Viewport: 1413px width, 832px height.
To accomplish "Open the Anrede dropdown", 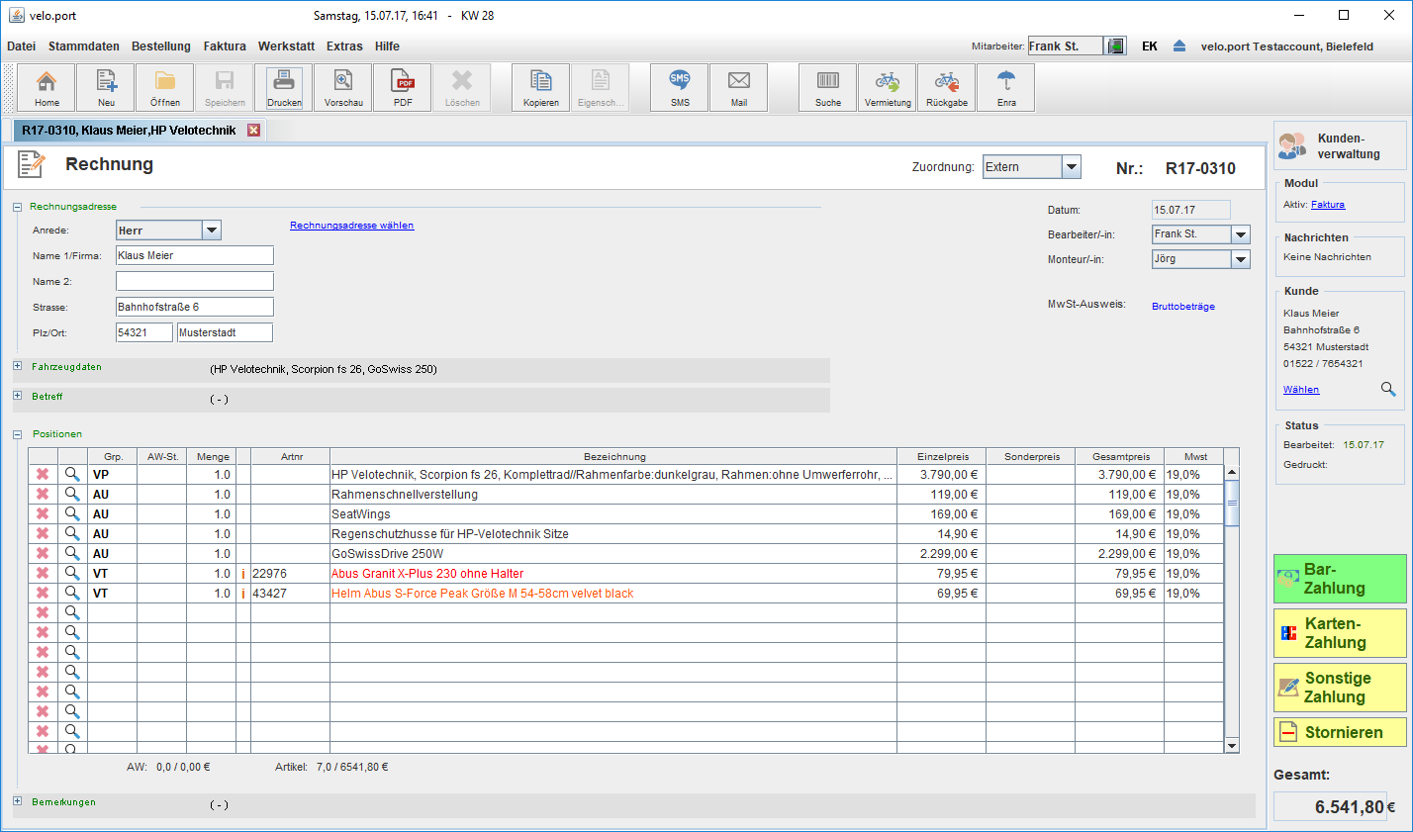I will [x=211, y=231].
